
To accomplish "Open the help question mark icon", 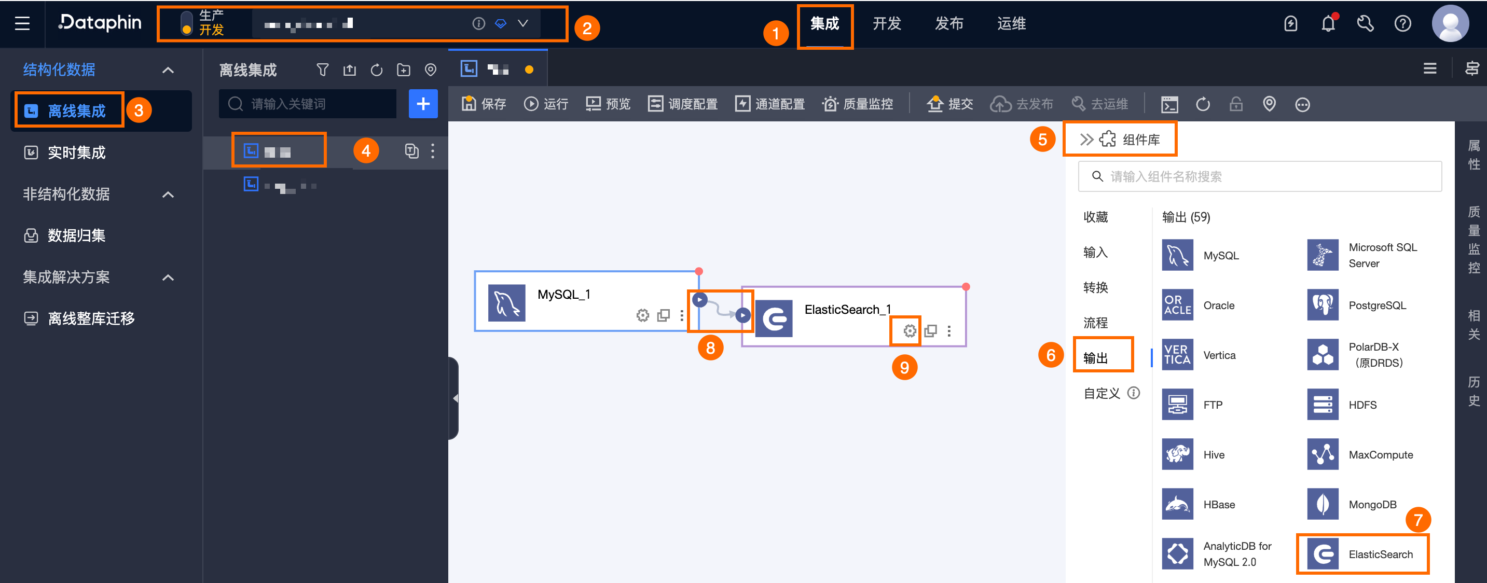I will 1403,24.
